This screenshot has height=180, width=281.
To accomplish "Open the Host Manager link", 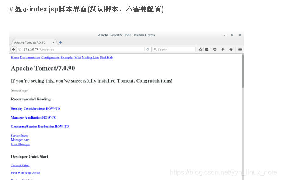I will pos(20,144).
